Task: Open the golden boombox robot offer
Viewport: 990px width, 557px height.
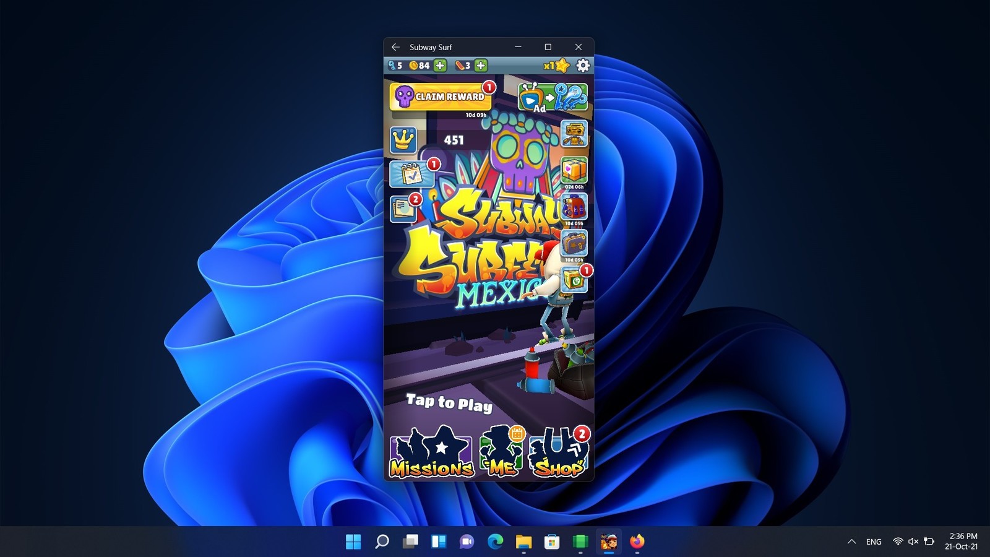Action: click(x=574, y=134)
